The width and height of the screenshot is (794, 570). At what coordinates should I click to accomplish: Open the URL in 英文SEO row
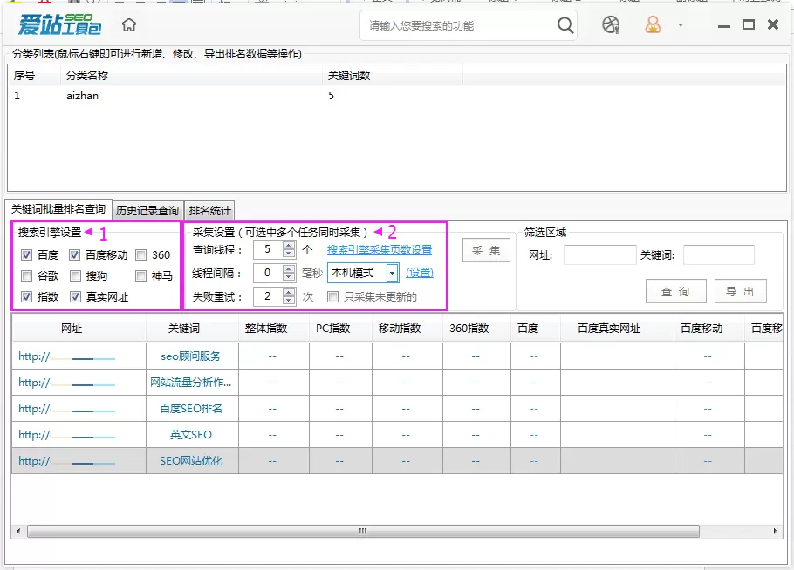coord(67,435)
